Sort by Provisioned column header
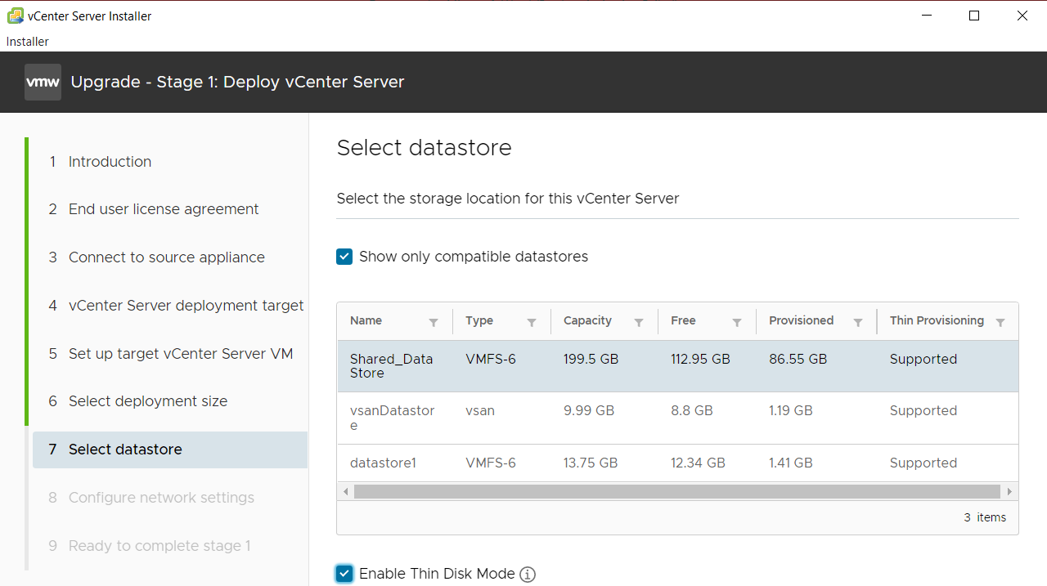 tap(801, 320)
